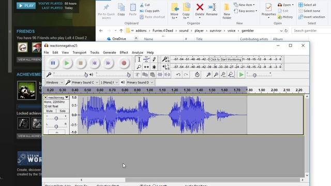The image size is (331, 186).
Task: Click New folder in File Explorer
Action: (227, 11)
